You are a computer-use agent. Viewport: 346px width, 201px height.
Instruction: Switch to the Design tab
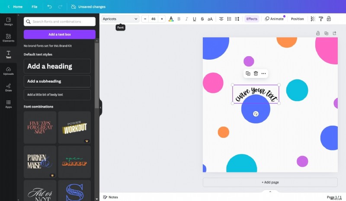pos(8,21)
